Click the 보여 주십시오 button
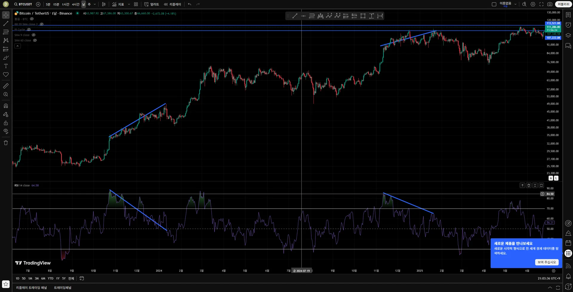The image size is (573, 292). click(547, 262)
